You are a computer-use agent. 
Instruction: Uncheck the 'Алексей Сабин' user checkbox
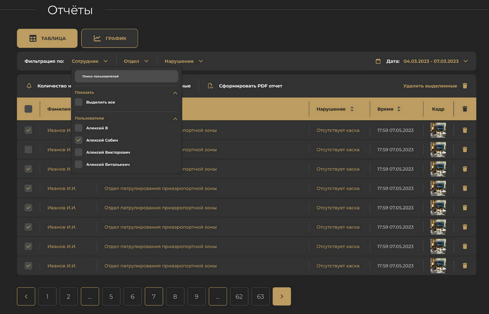(x=79, y=140)
